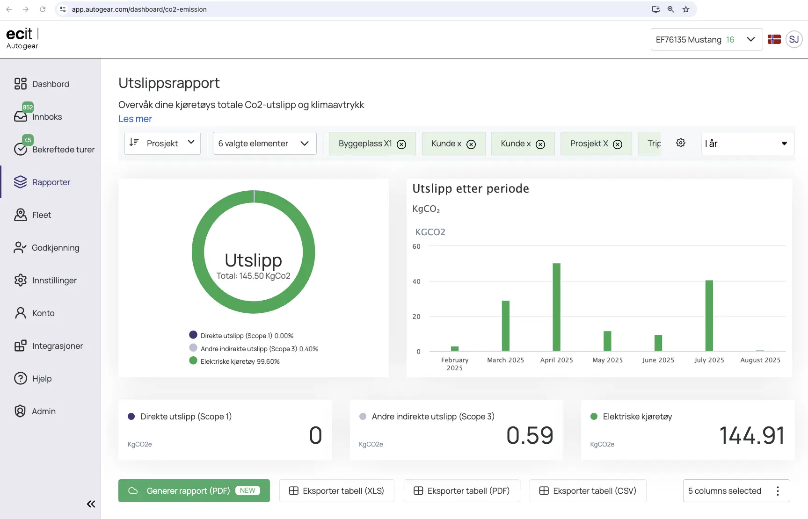Open the EF76135 Mustang vehicle selector

coord(706,39)
